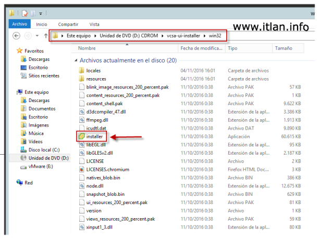Screen dimensions: 319x239
Task: Open the installer application file
Action: pyautogui.click(x=95, y=136)
